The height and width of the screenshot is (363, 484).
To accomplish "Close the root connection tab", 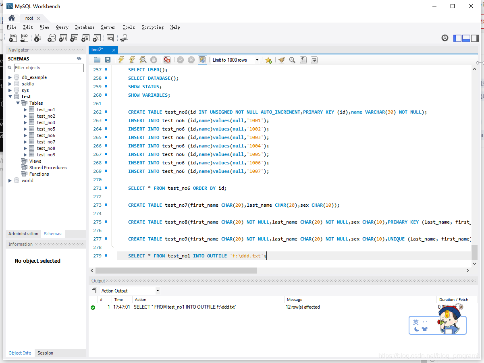I will pyautogui.click(x=38, y=18).
